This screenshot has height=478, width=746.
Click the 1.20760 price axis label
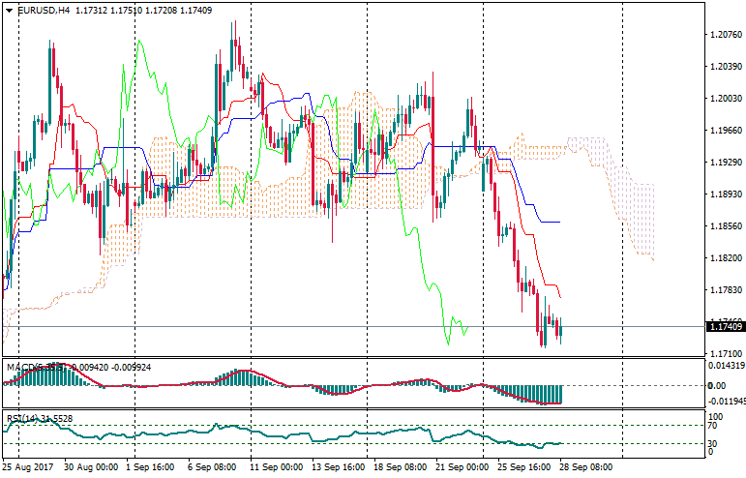click(x=726, y=35)
